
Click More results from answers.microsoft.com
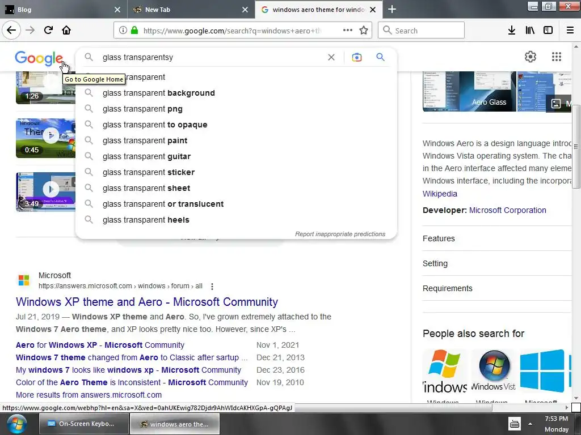pos(89,395)
